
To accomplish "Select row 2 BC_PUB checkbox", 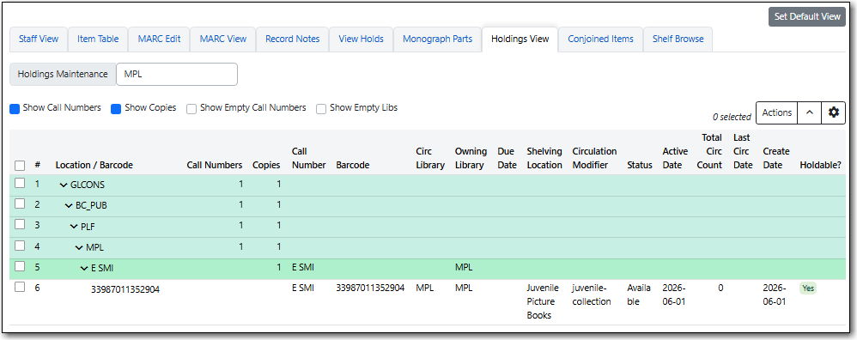I will click(x=20, y=203).
